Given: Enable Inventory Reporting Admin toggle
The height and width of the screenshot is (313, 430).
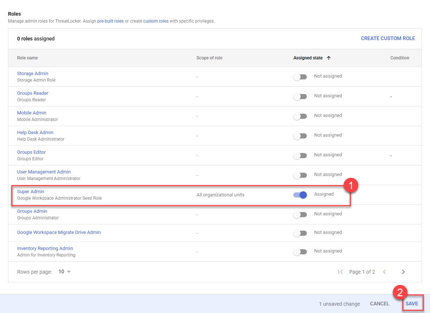Looking at the screenshot, I should (300, 251).
